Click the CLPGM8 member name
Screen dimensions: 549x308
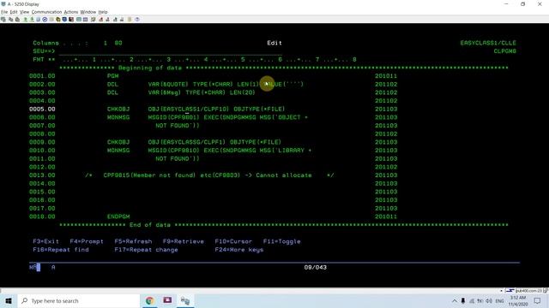[505, 51]
